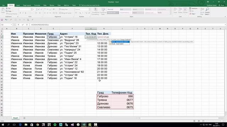Expand the Clear dropdown arrow

[x=195, y=14]
